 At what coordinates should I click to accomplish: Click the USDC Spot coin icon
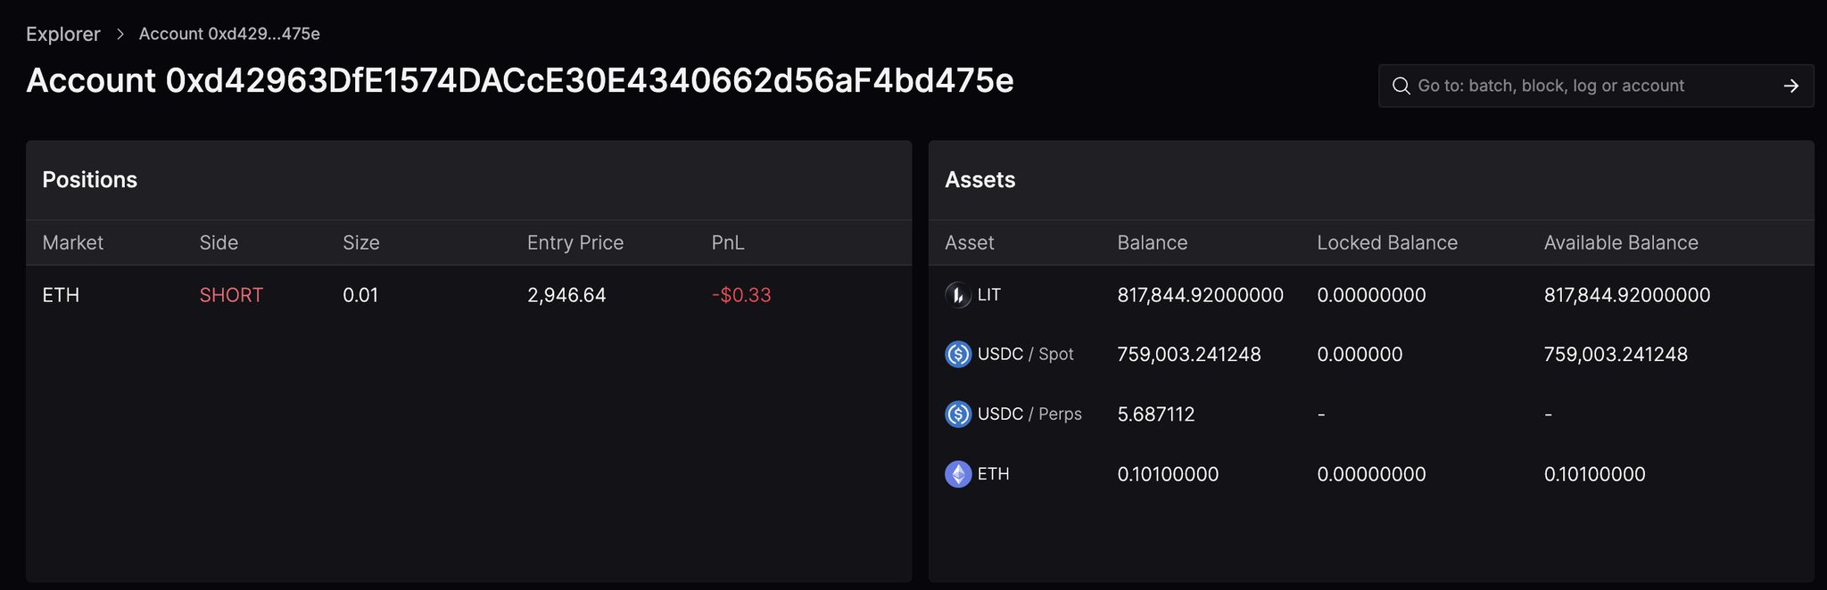point(957,355)
